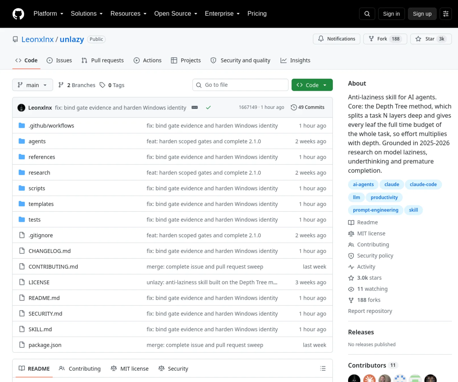Open the Security and quality tab

coord(240,60)
